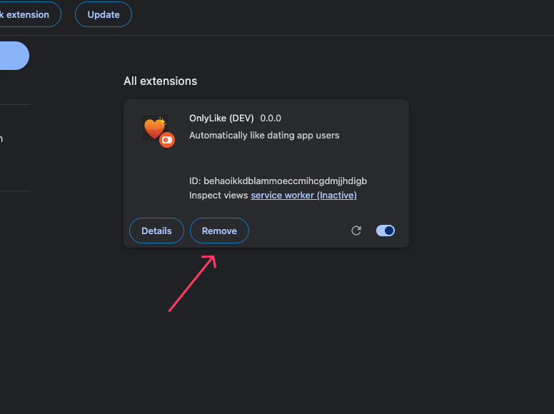Click empty space inside the OnlyLike card
The height and width of the screenshot is (414, 554).
point(300,157)
